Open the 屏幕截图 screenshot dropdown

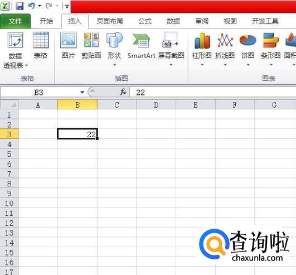pos(171,65)
